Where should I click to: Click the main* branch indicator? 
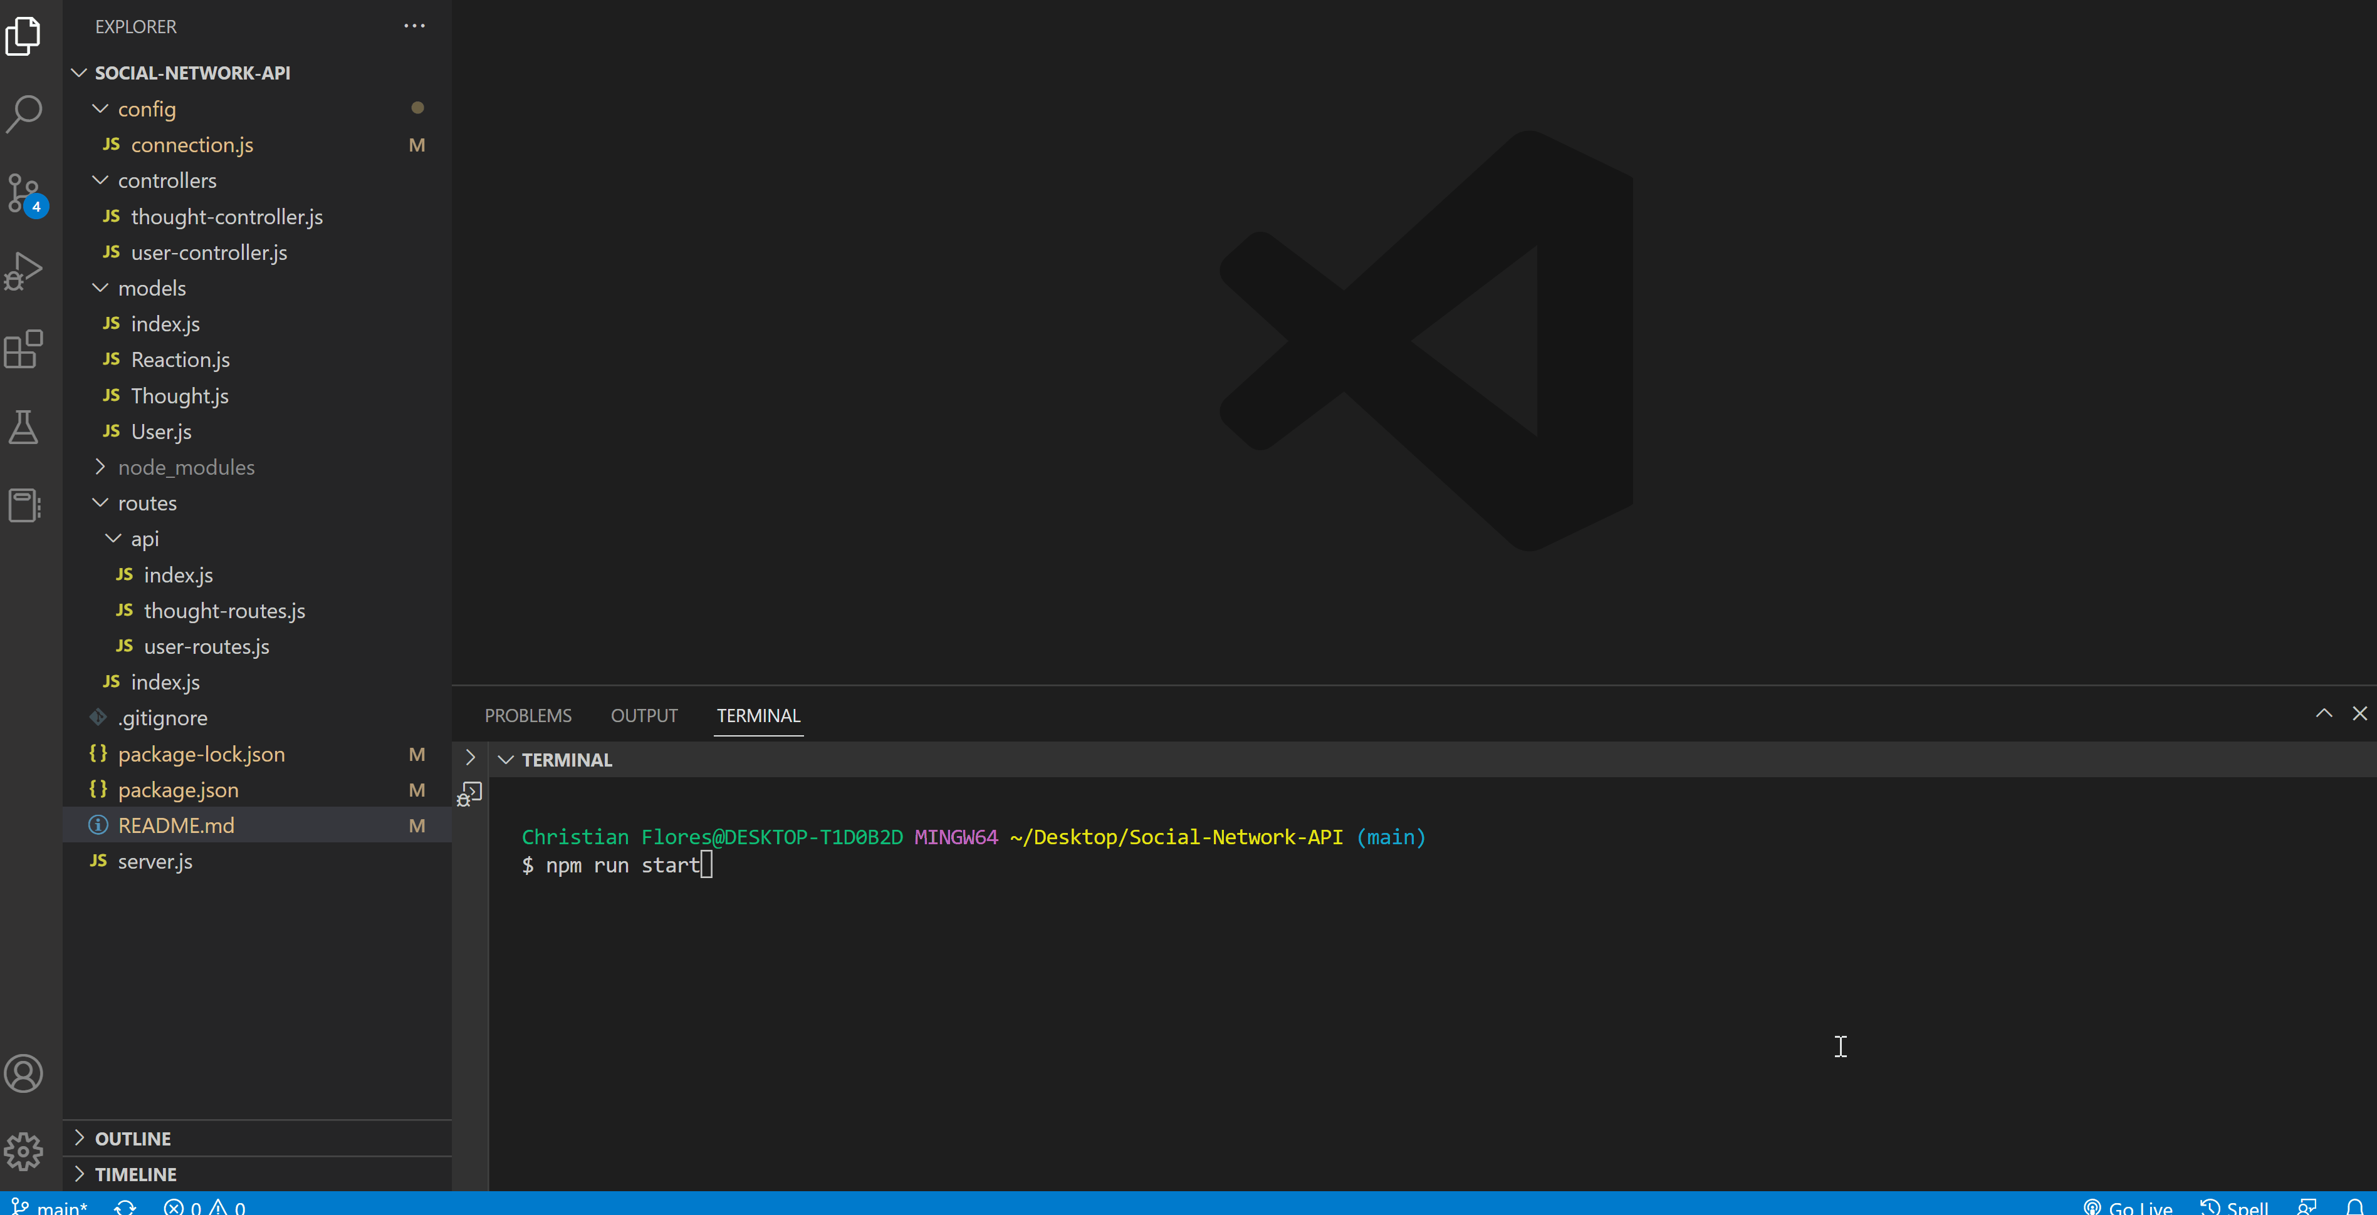point(50,1206)
